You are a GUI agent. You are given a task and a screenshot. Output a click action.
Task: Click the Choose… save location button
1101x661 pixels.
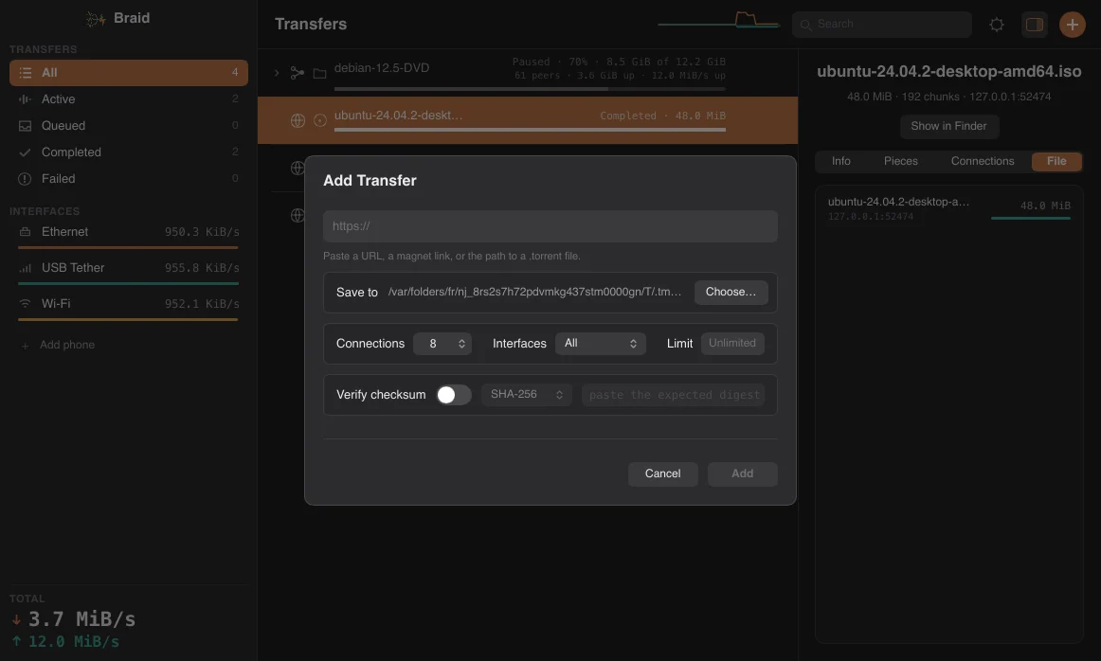[x=731, y=293]
